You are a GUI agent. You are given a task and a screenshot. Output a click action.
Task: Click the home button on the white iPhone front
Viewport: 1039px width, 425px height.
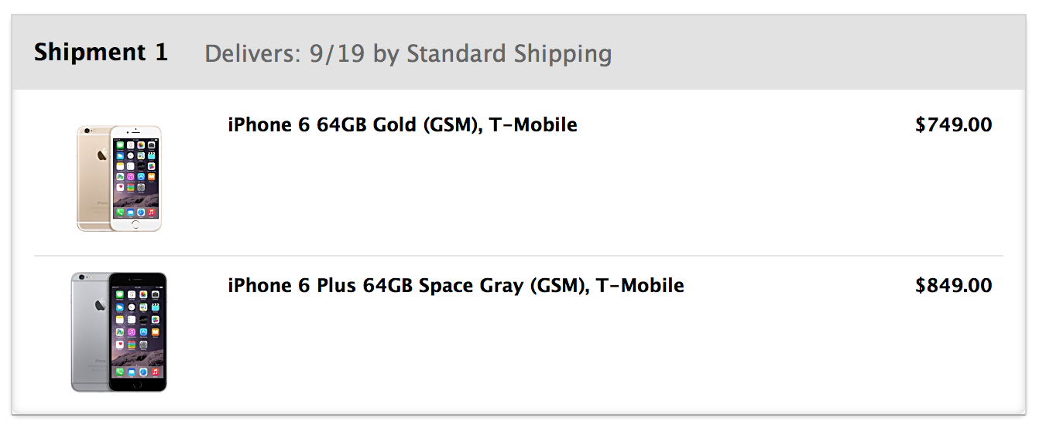click(x=136, y=224)
